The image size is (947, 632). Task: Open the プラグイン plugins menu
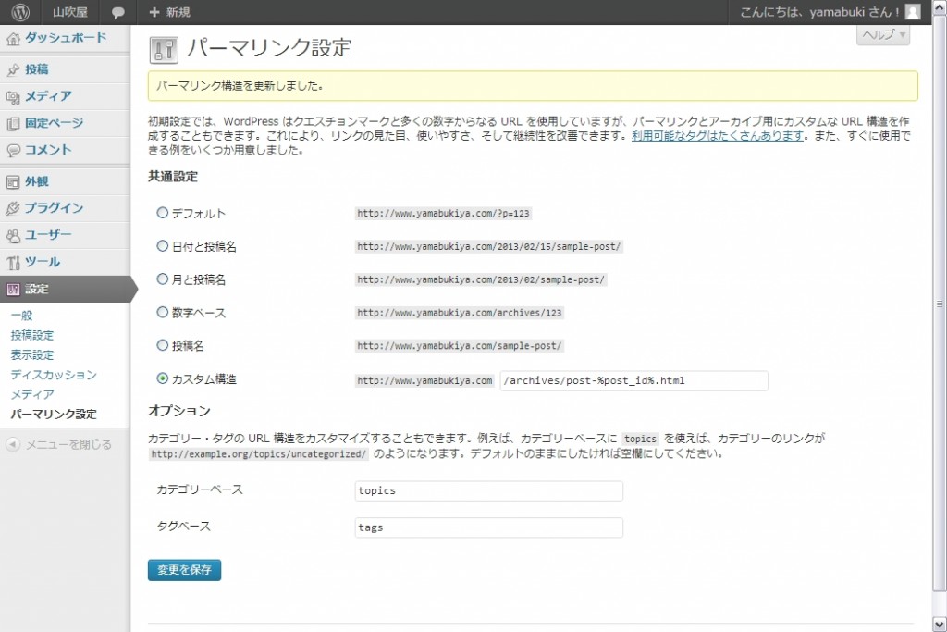coord(54,208)
